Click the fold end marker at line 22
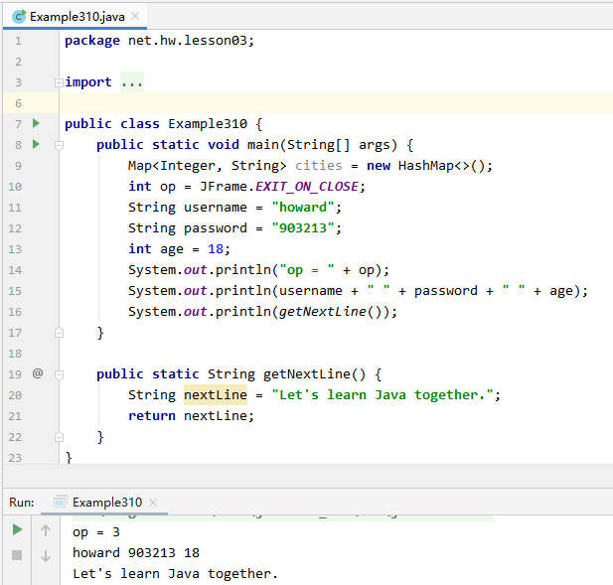 pyautogui.click(x=59, y=436)
